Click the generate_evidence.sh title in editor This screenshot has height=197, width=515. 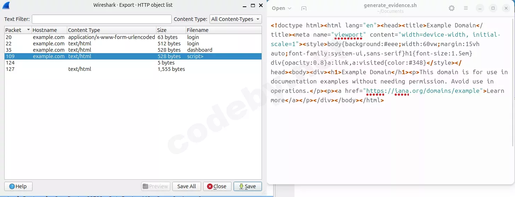tap(390, 5)
